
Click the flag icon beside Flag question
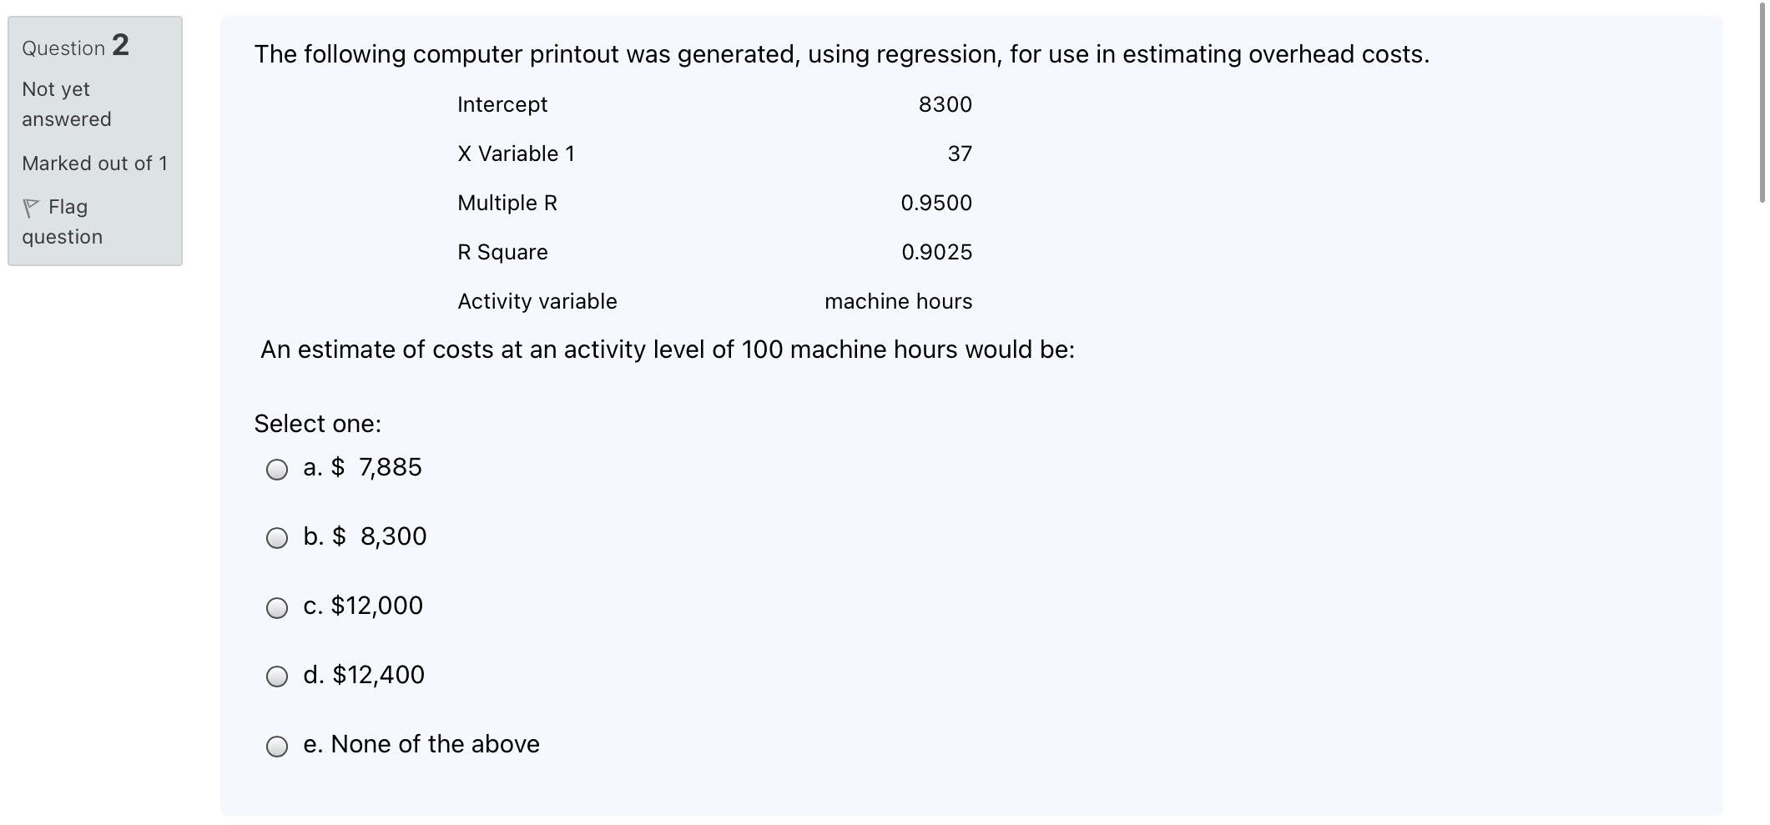[31, 205]
